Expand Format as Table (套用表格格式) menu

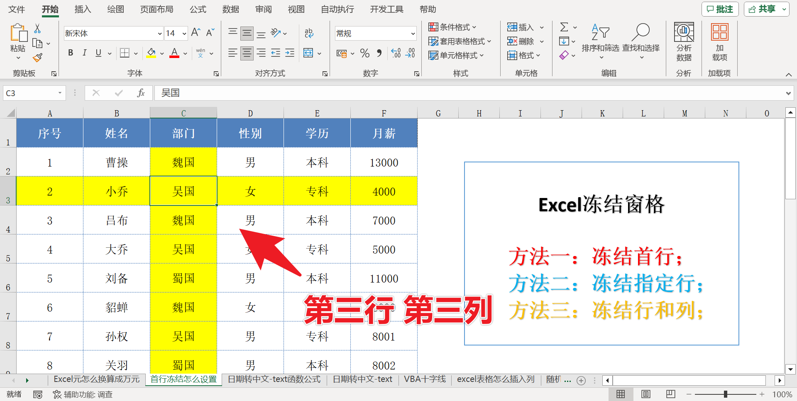click(x=460, y=41)
